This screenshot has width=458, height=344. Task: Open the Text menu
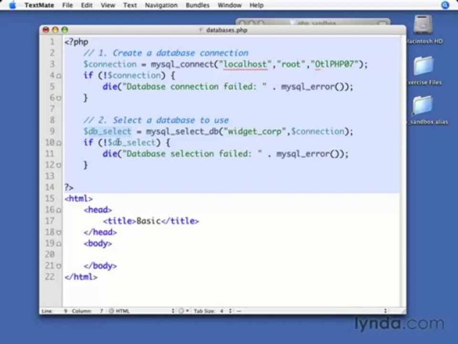click(x=130, y=5)
